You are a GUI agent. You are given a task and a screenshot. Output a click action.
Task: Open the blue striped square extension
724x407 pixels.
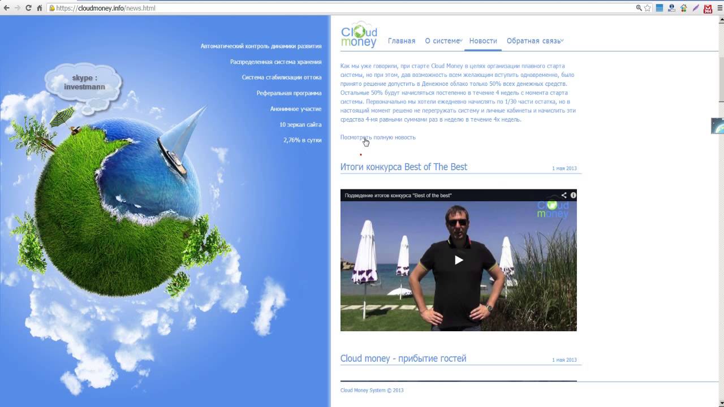pos(660,8)
